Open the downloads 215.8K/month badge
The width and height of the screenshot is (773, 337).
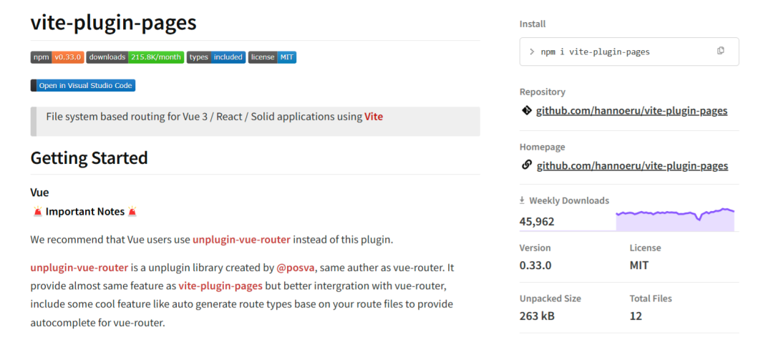(135, 57)
